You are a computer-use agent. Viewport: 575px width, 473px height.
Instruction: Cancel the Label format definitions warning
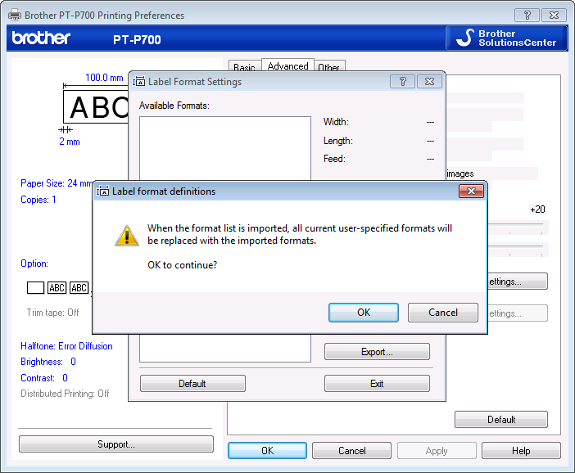tap(442, 313)
